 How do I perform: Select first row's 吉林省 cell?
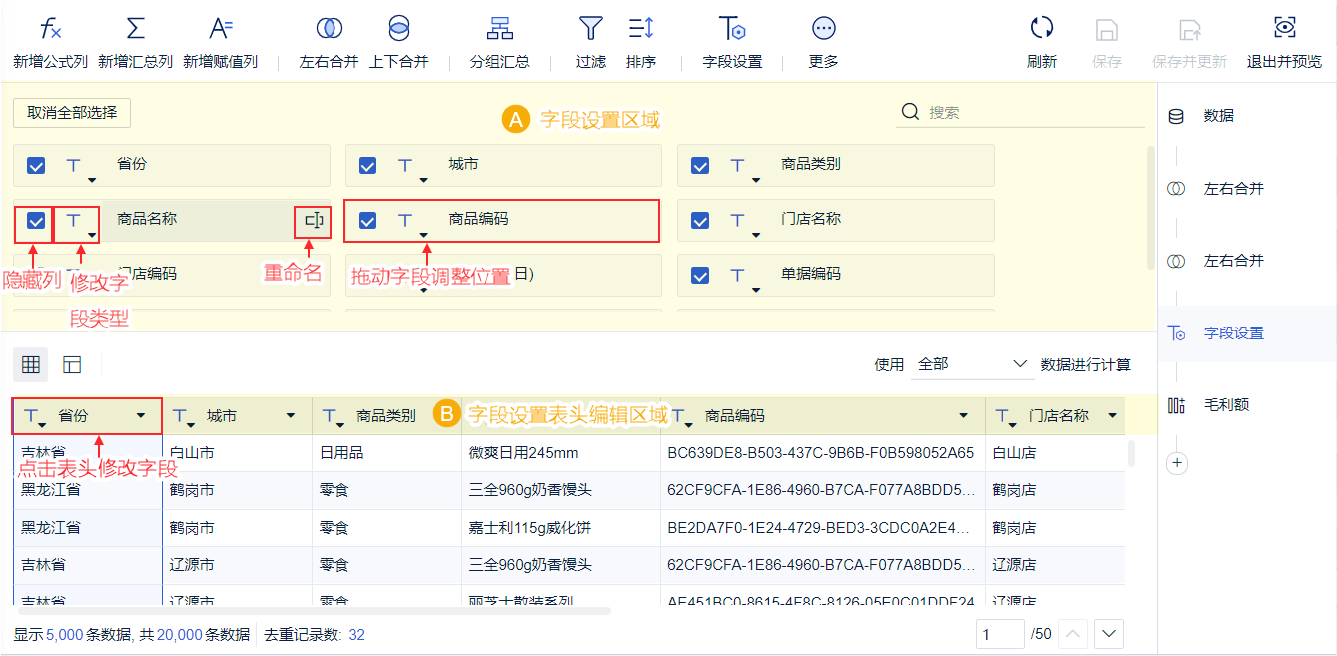(88, 453)
